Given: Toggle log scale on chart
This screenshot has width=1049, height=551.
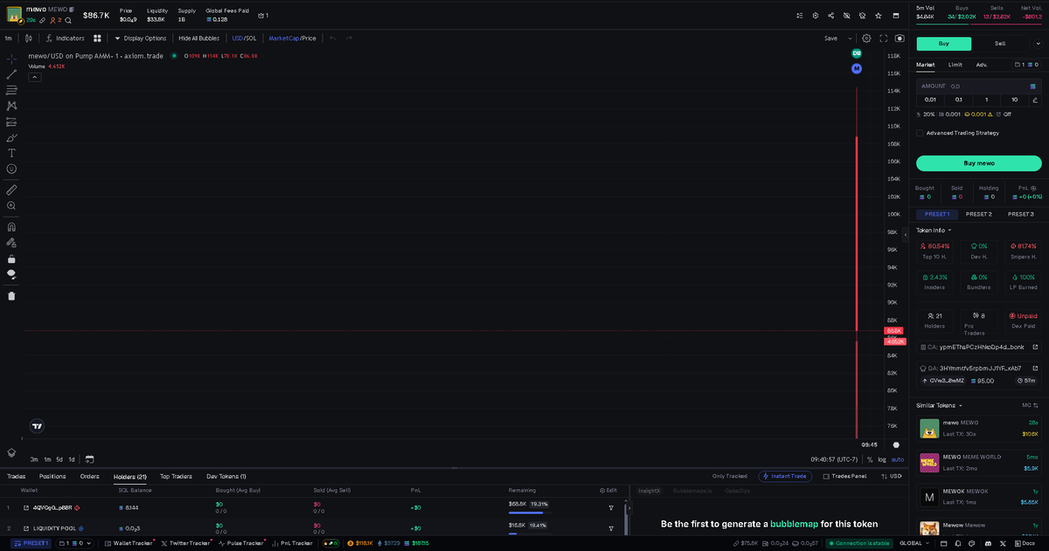Looking at the screenshot, I should point(882,459).
